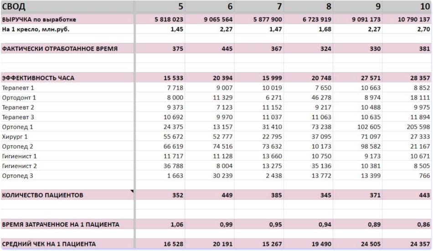Viewport: 433px width, 251px height.
Task: Select the column header labeled 10
Action: [x=425, y=6]
